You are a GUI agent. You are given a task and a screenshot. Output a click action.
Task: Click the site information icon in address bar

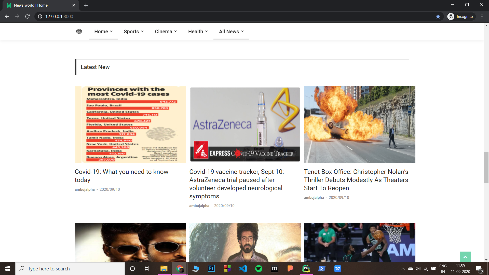pos(40,17)
